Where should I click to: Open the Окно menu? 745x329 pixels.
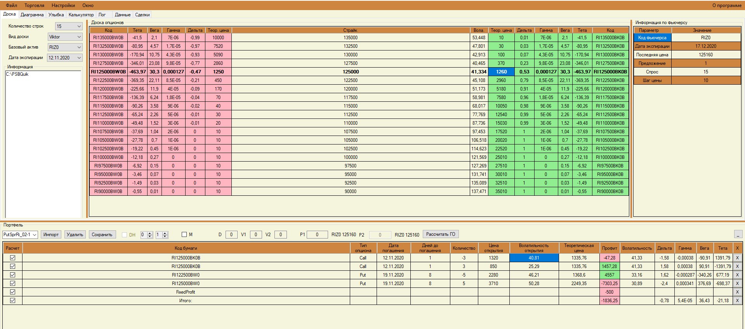88,5
